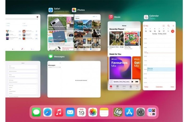Open the blue calendar event block

coord(161,69)
